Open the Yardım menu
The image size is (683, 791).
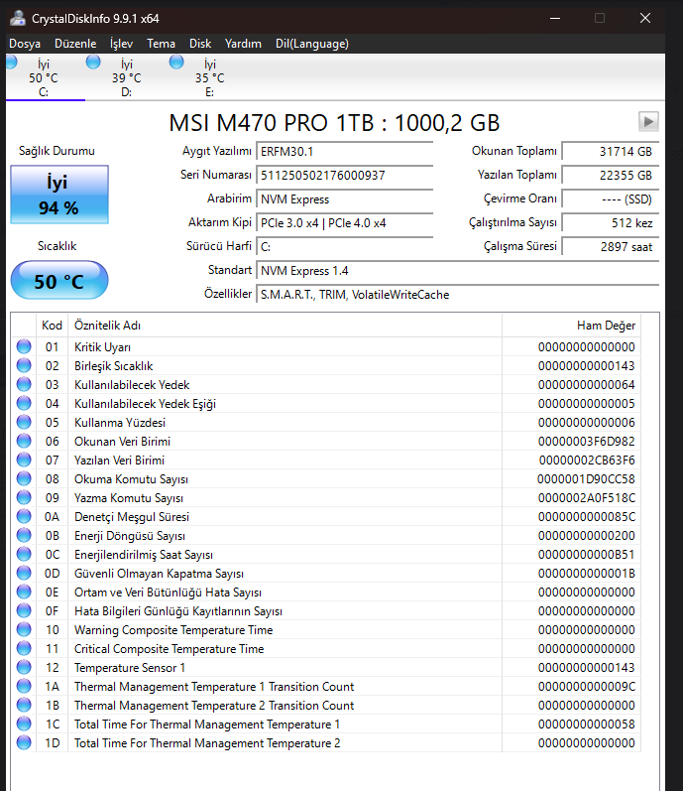[243, 44]
